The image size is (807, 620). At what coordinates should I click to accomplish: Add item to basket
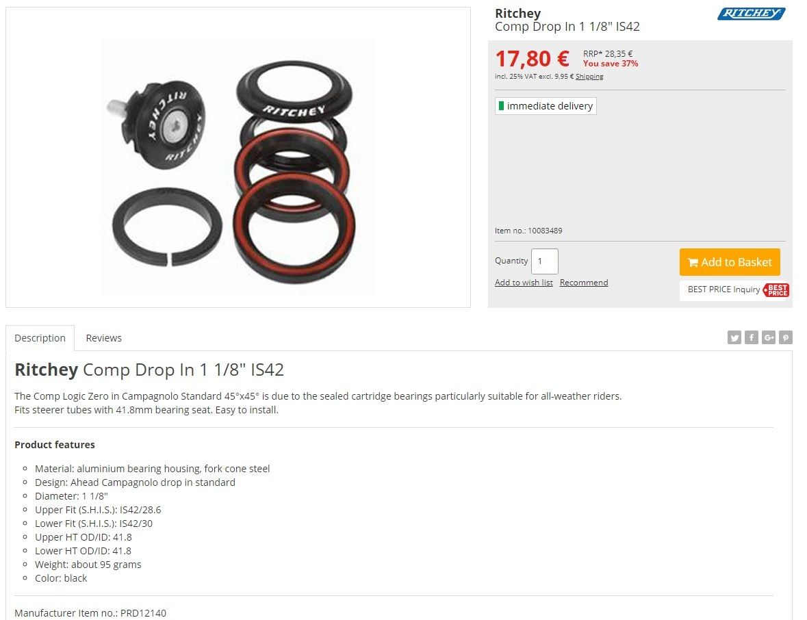coord(730,262)
